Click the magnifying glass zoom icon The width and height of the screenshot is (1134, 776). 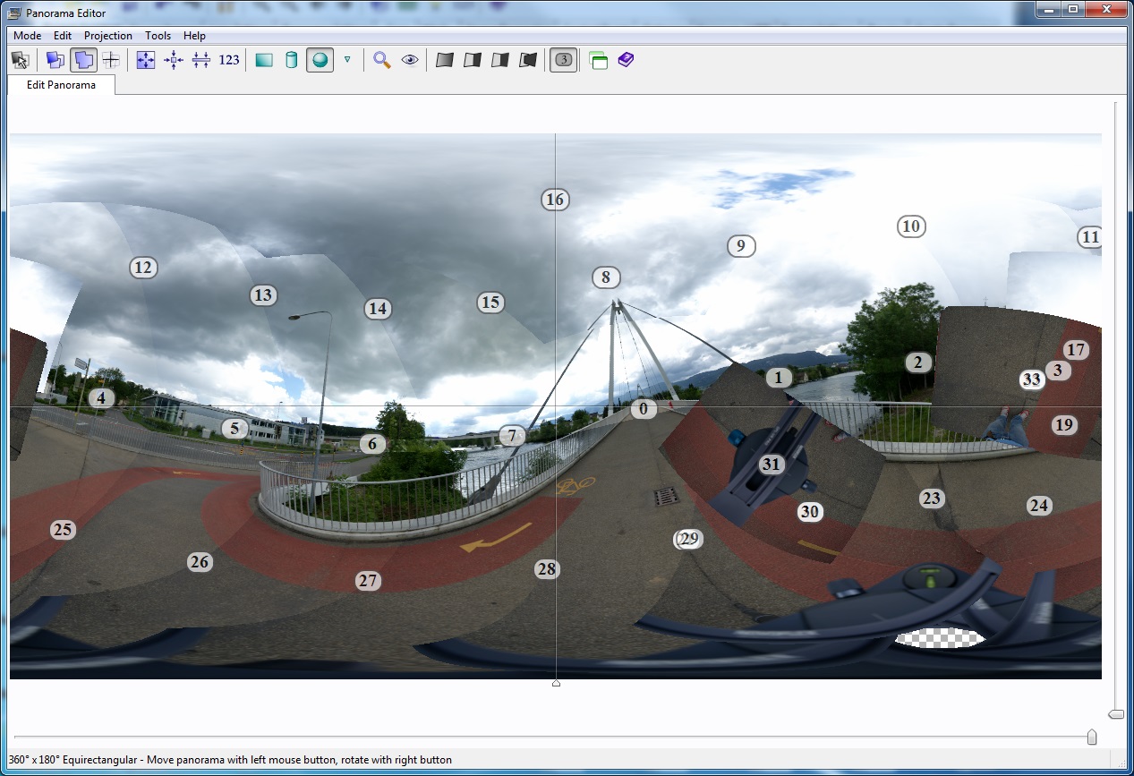(382, 60)
